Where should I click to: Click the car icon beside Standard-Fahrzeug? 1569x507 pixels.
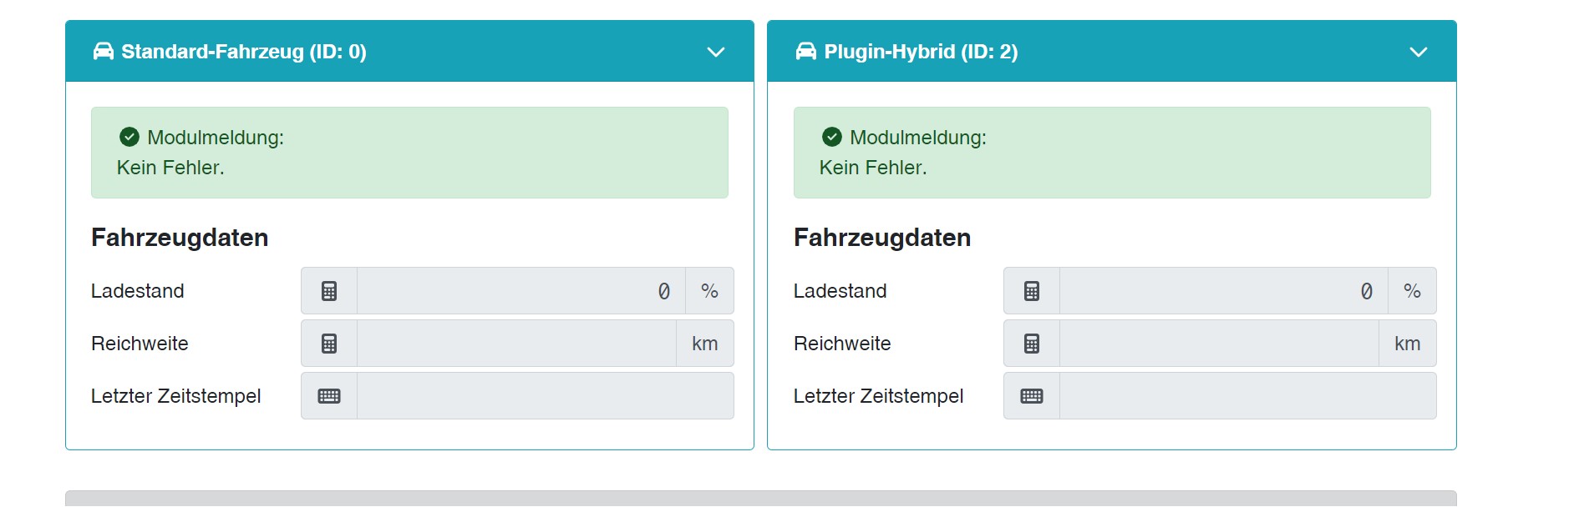pos(103,52)
